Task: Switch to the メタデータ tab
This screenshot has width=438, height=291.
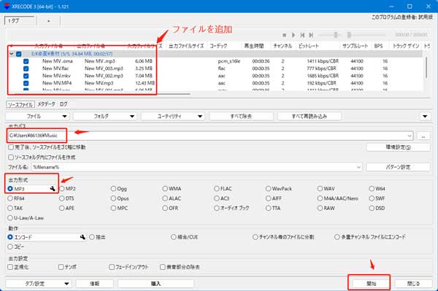Action: coord(47,104)
